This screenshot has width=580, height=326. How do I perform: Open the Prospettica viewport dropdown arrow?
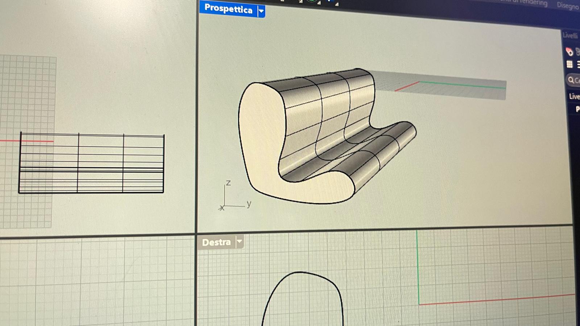coord(261,11)
